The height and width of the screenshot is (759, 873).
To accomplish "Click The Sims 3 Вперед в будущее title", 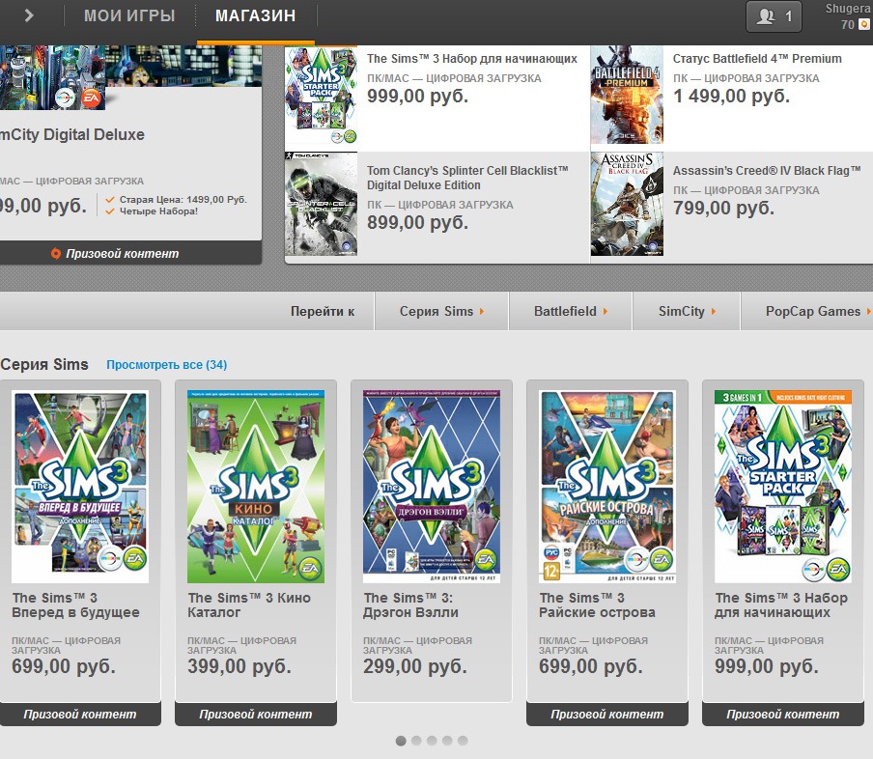I will click(75, 605).
